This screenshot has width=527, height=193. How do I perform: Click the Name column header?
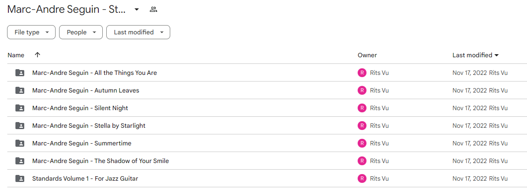[x=16, y=56]
